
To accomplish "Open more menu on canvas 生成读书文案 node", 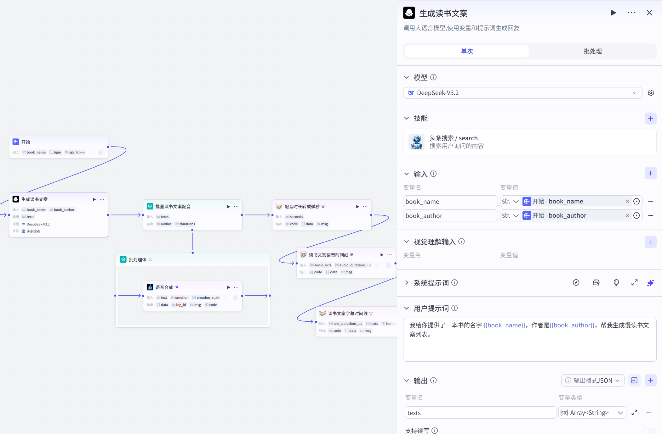I will click(102, 199).
